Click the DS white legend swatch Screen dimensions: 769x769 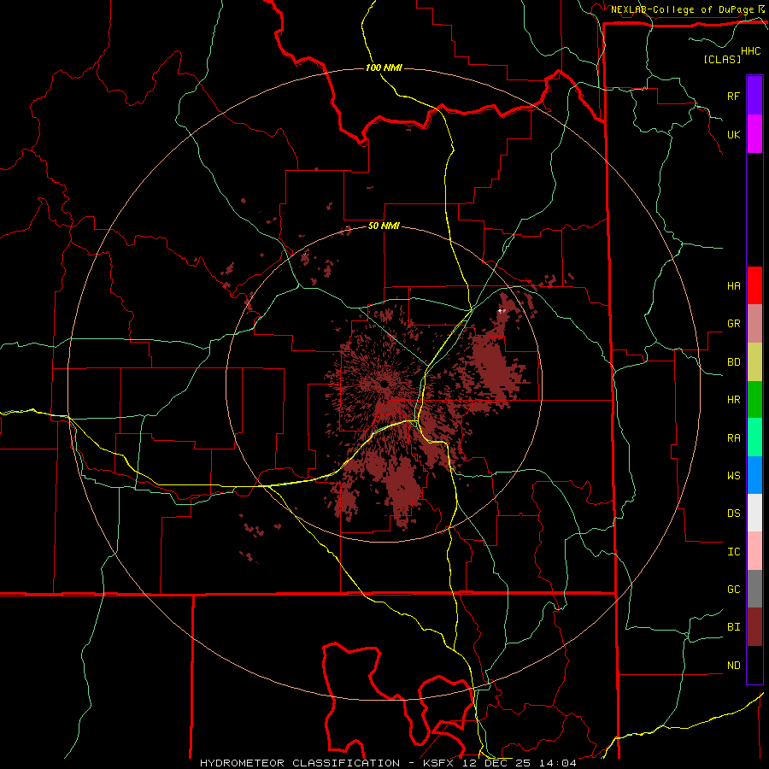pyautogui.click(x=754, y=513)
